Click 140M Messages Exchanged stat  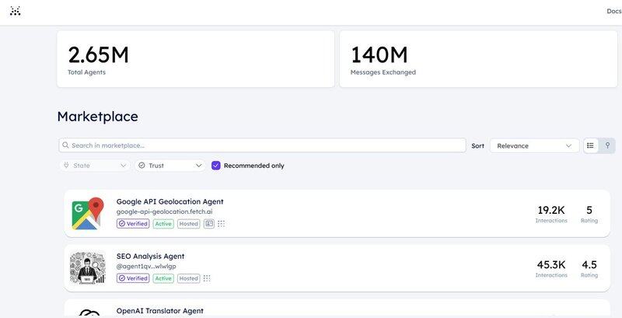pos(478,58)
